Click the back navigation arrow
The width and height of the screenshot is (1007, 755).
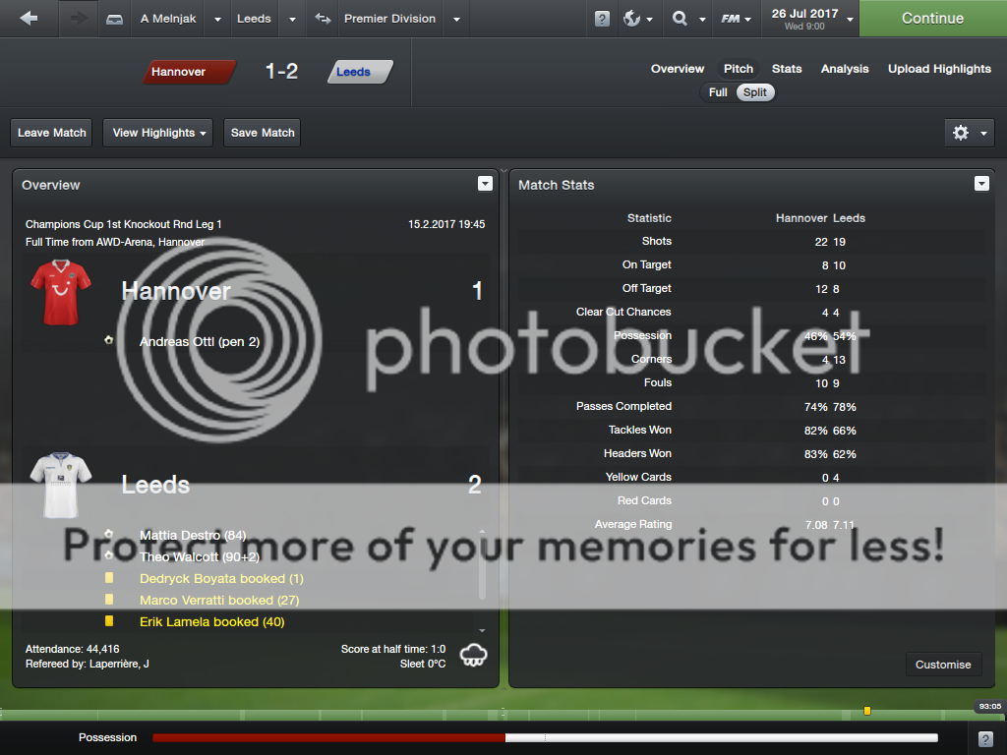coord(29,19)
